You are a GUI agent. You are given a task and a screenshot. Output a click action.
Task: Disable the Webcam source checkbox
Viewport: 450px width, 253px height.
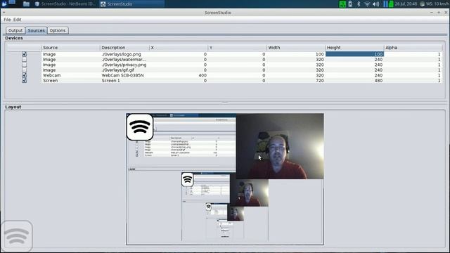[25, 75]
